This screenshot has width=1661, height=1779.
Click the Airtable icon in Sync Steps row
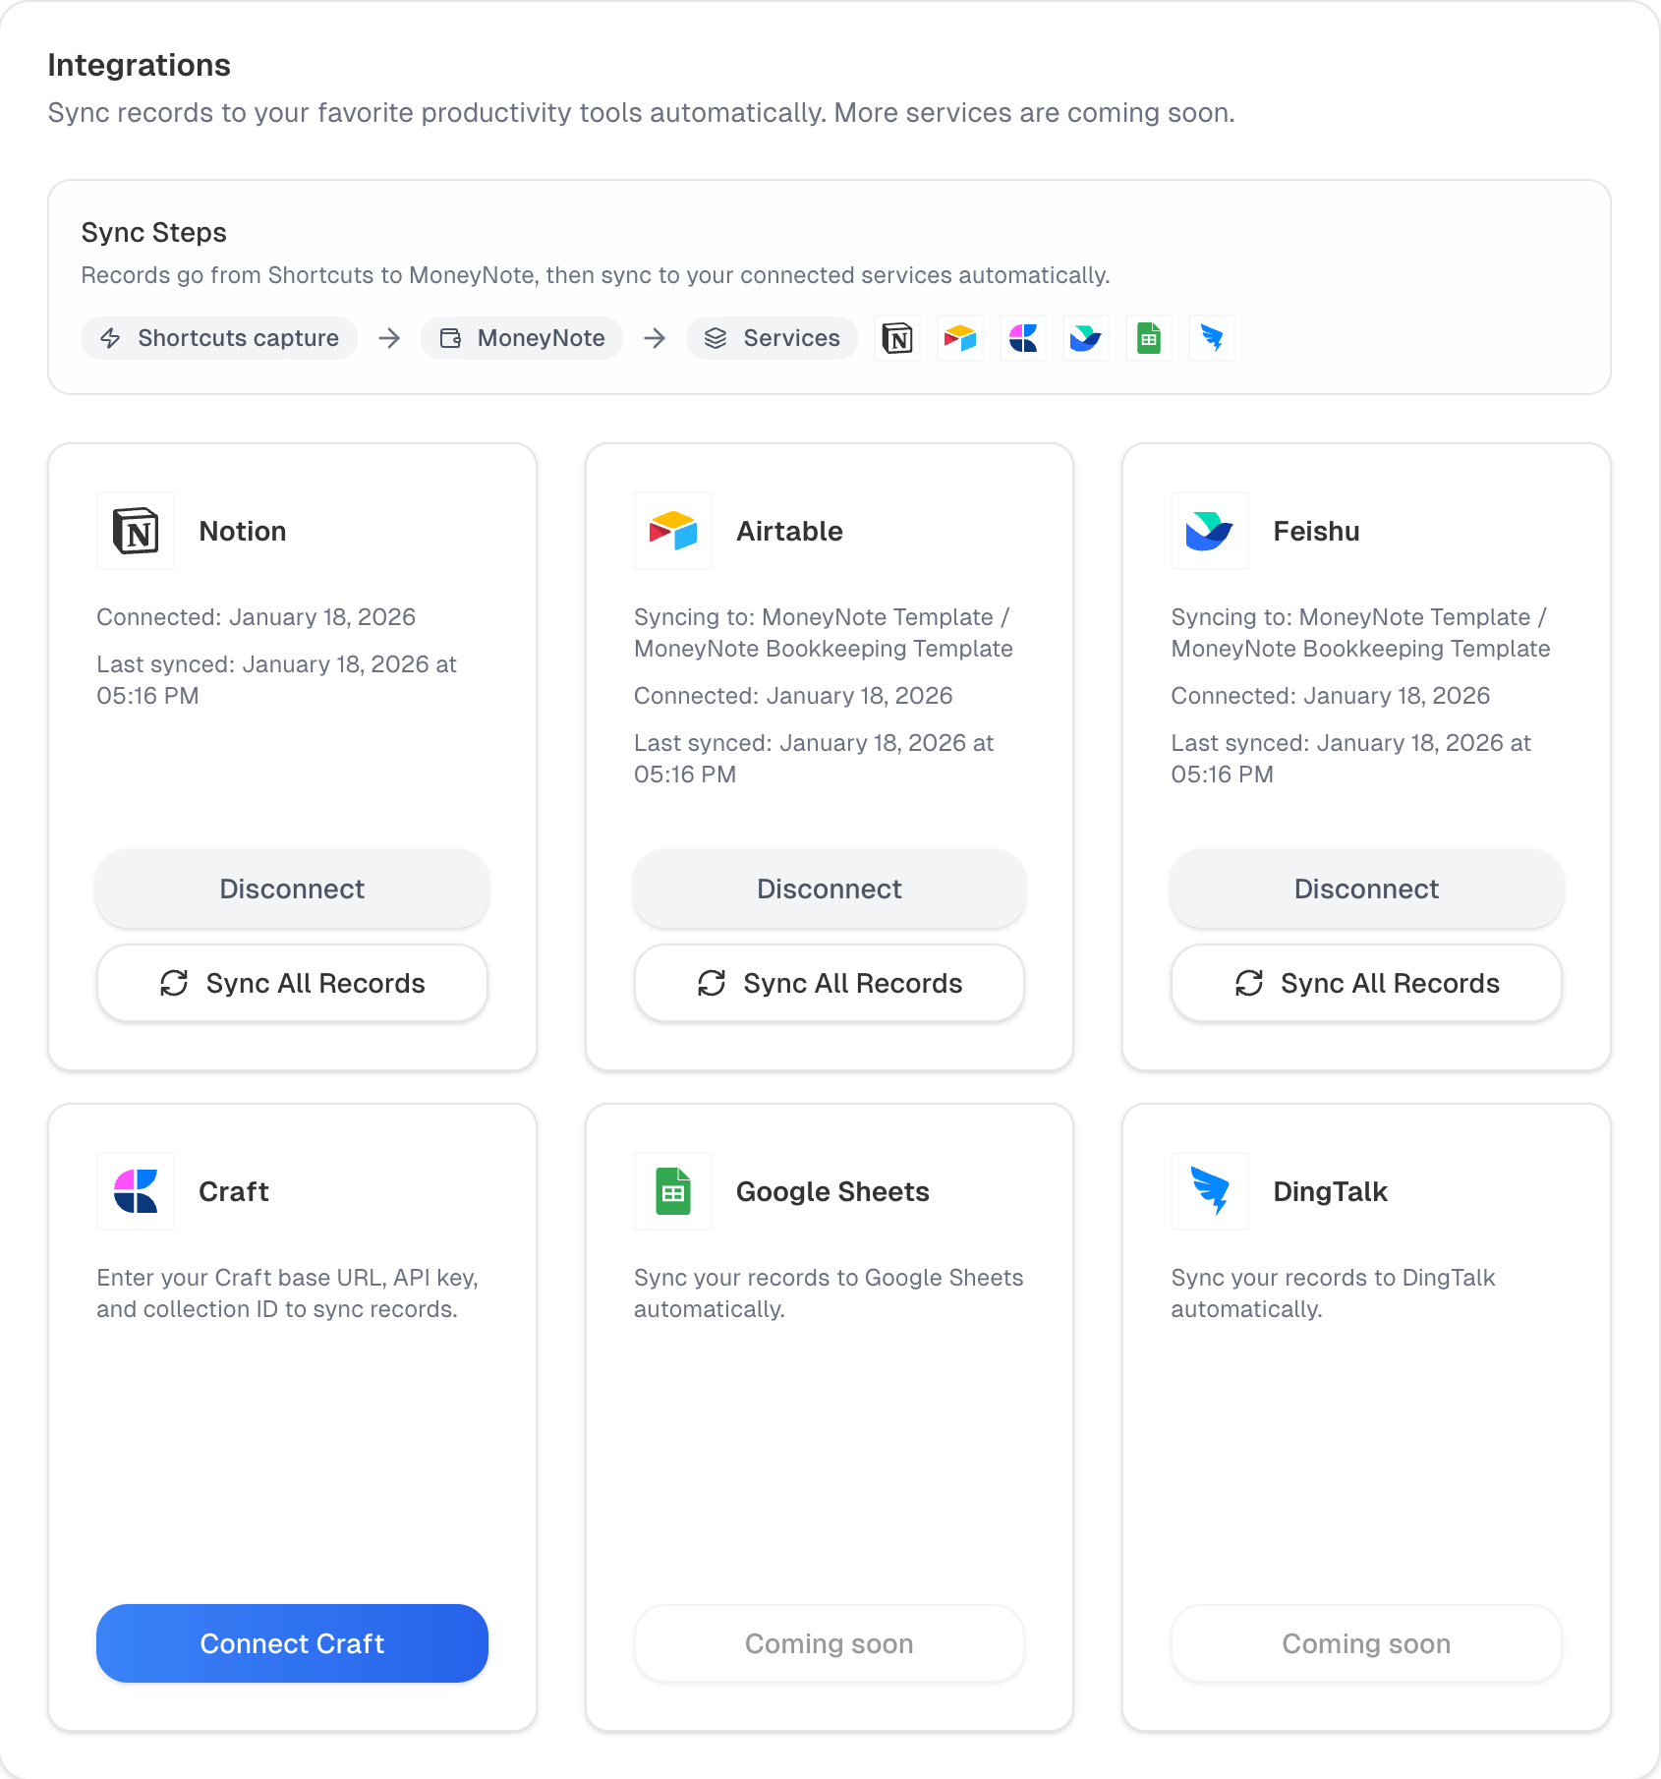(960, 338)
